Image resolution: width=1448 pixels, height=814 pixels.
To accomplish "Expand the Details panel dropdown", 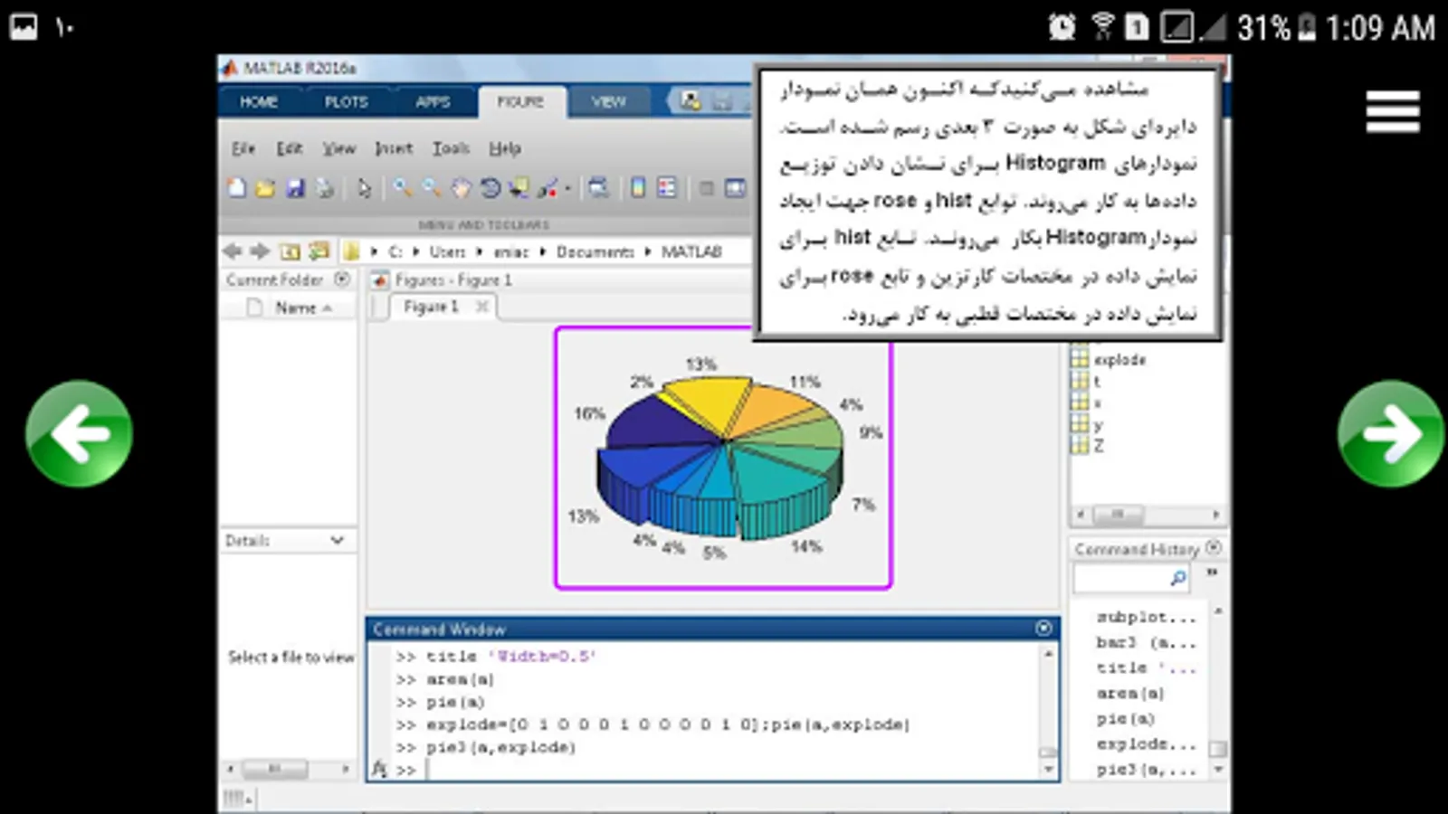I will click(337, 540).
